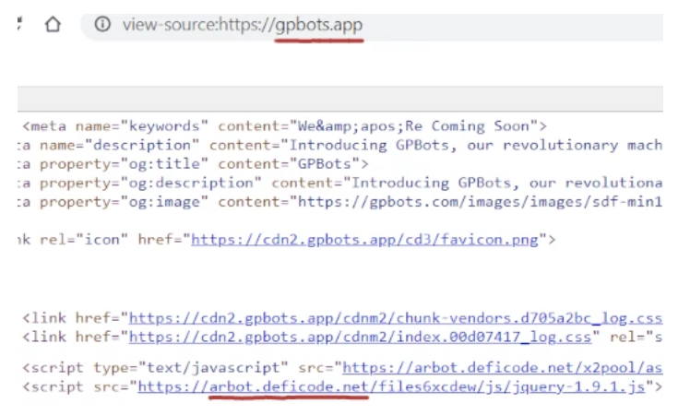Select the meta keywords line text

[x=285, y=126]
